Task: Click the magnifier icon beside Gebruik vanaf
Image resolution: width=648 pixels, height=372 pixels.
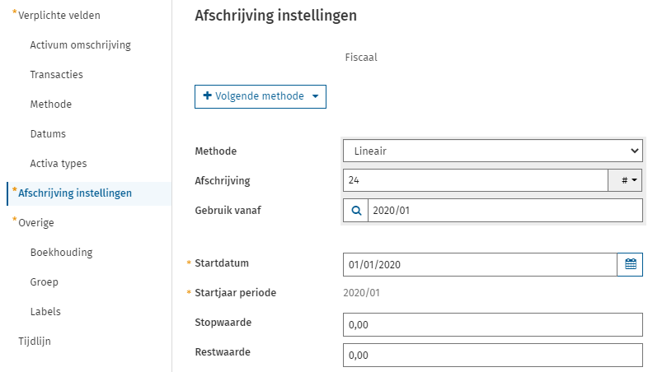Action: (356, 211)
